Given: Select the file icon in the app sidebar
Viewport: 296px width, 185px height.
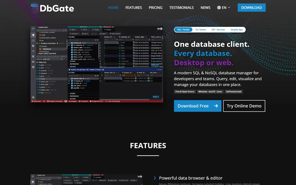Looking at the screenshot, I should [33, 46].
